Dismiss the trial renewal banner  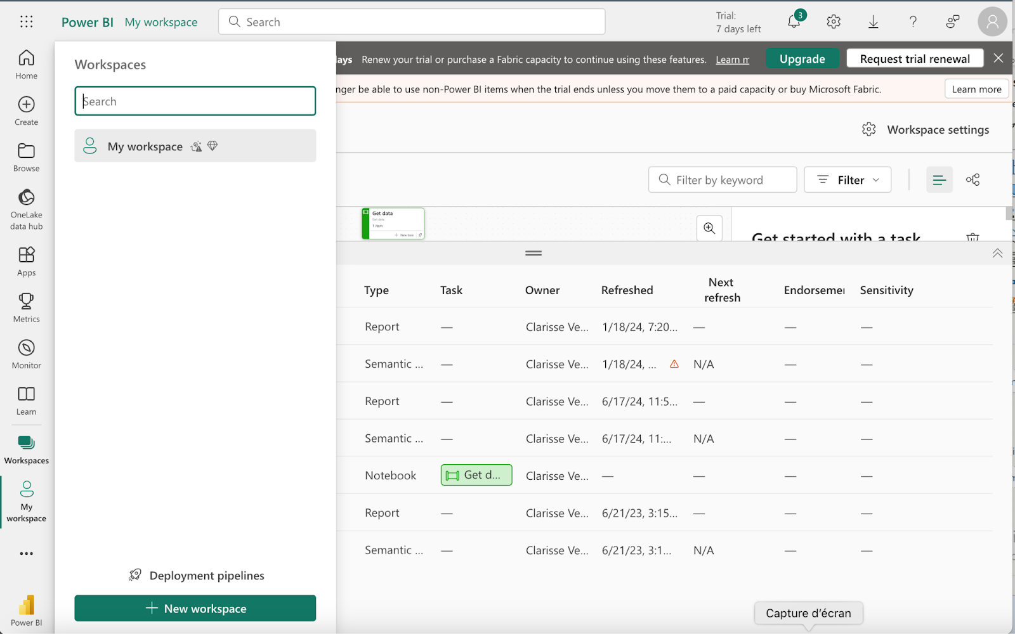coord(999,58)
